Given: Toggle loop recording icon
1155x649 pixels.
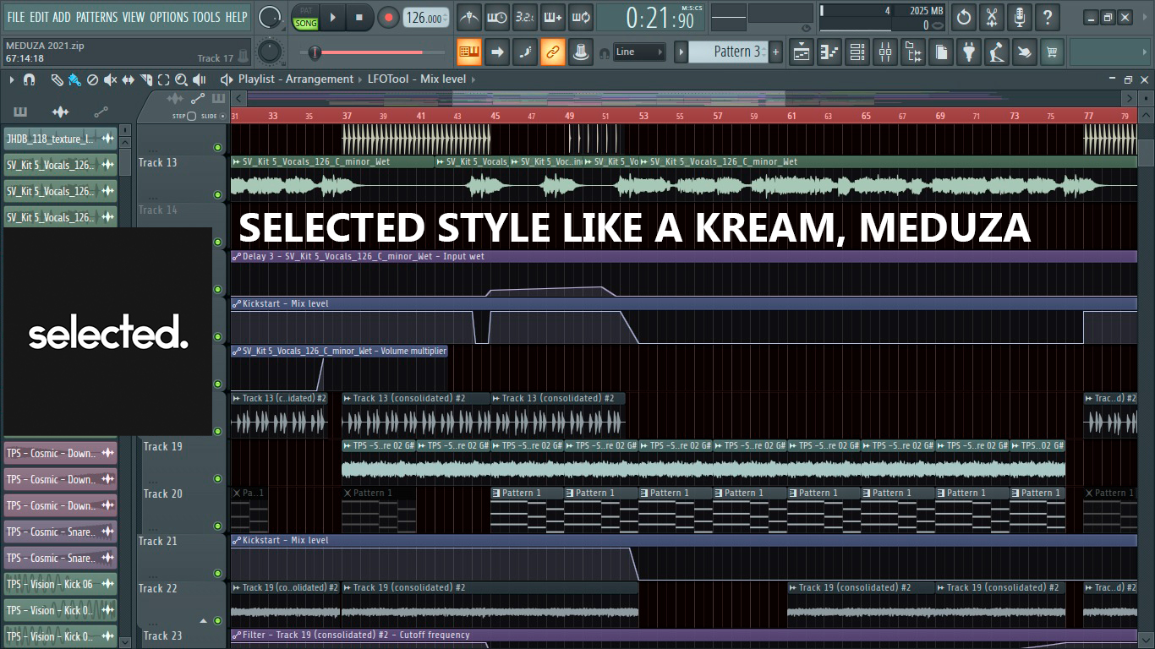Looking at the screenshot, I should (580, 17).
